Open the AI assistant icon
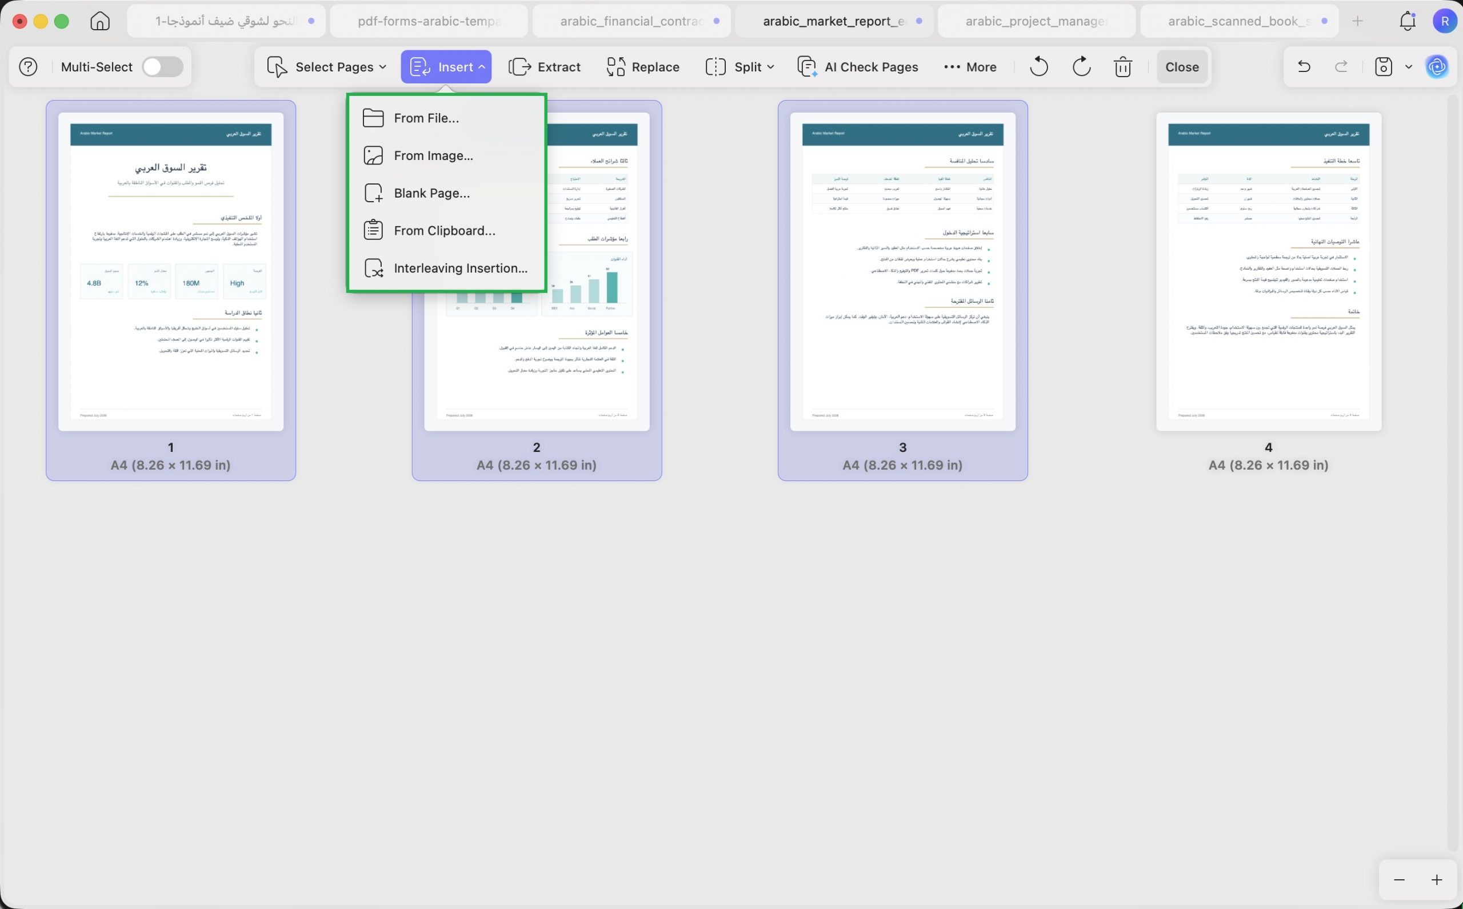The image size is (1463, 909). (1437, 67)
